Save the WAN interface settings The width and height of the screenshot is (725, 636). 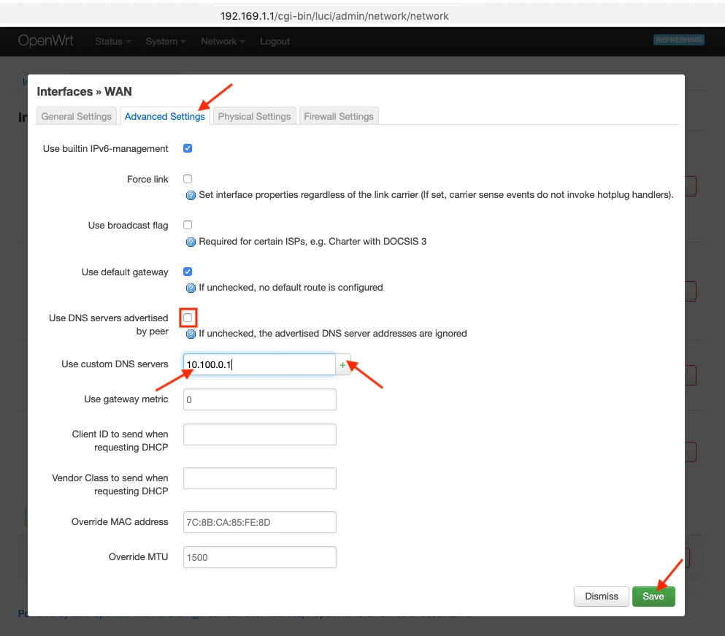click(x=653, y=597)
